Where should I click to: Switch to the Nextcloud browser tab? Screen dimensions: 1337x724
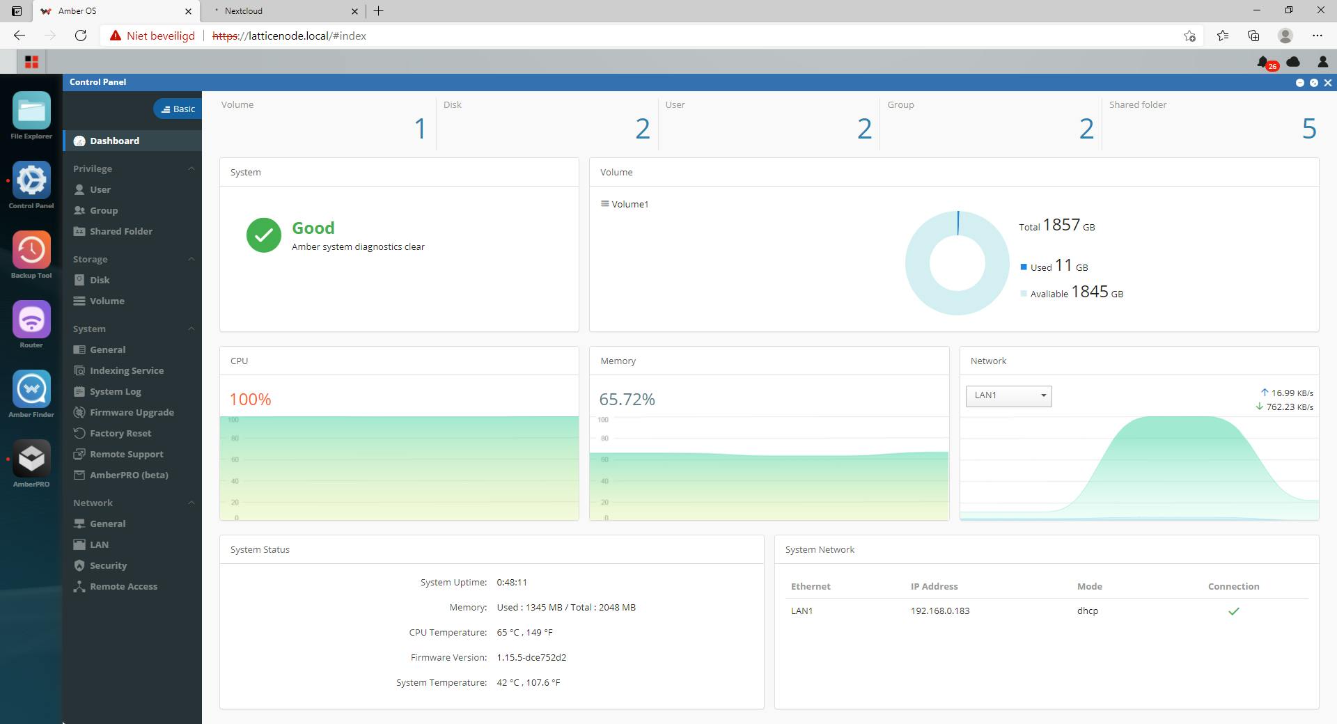(283, 11)
